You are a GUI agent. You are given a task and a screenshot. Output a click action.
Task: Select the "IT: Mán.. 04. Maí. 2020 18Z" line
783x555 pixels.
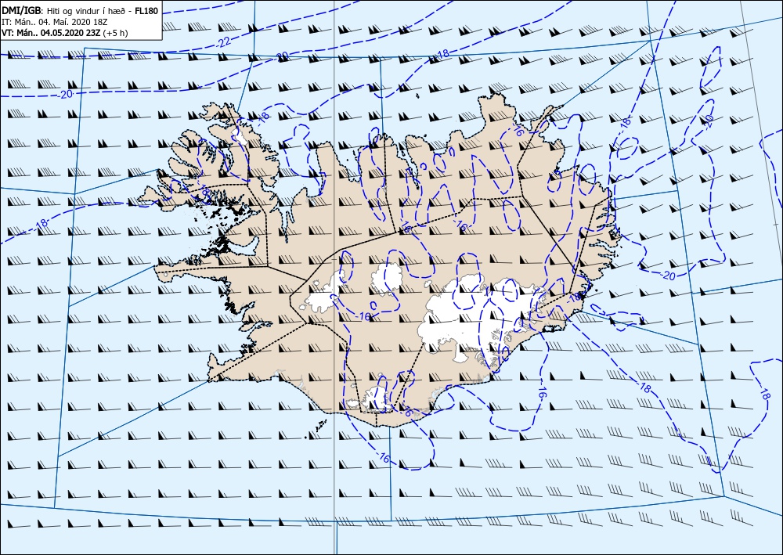(55, 22)
